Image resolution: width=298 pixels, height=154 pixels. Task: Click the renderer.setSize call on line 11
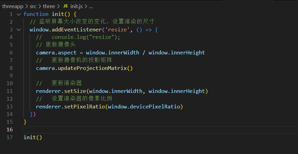pos(61,91)
